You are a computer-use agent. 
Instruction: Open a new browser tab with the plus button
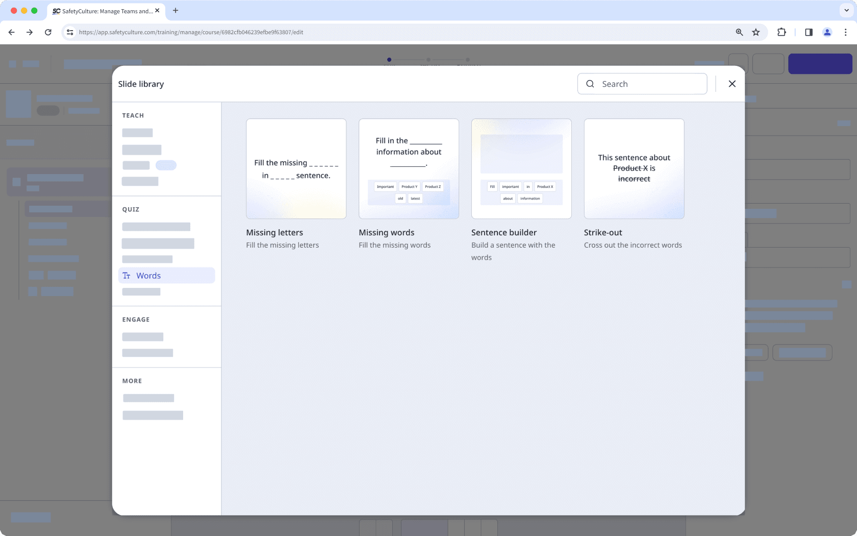click(175, 11)
